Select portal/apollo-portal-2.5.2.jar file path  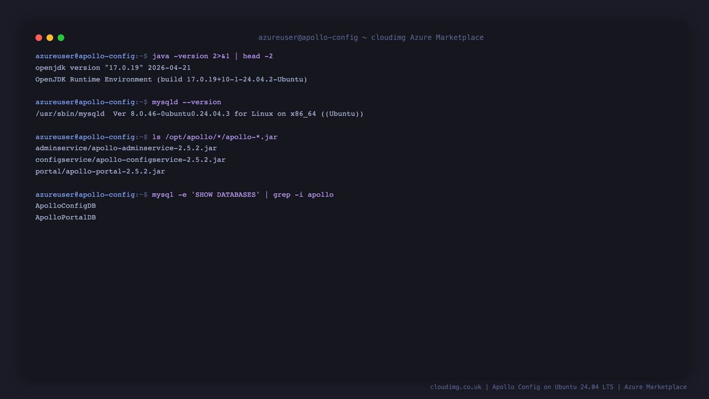pos(100,171)
